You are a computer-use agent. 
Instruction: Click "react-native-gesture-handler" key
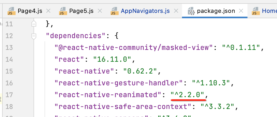pos(119,83)
